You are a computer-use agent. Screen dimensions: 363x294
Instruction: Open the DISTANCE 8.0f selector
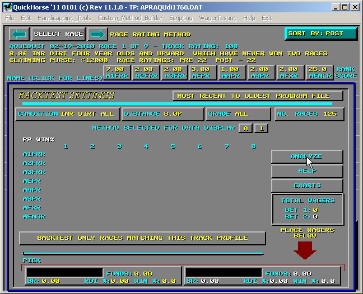162,114
